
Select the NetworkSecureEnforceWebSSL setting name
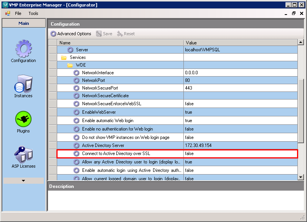[112, 104]
